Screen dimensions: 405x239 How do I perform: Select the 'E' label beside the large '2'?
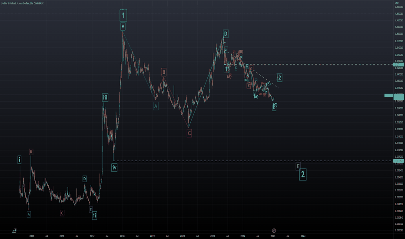298,166
